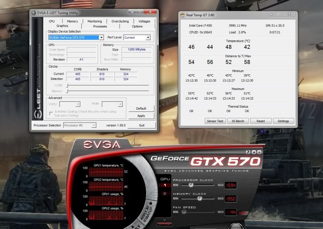Click XS Bench in Real Temp
Image resolution: width=323 pixels, height=229 pixels.
pyautogui.click(x=238, y=121)
